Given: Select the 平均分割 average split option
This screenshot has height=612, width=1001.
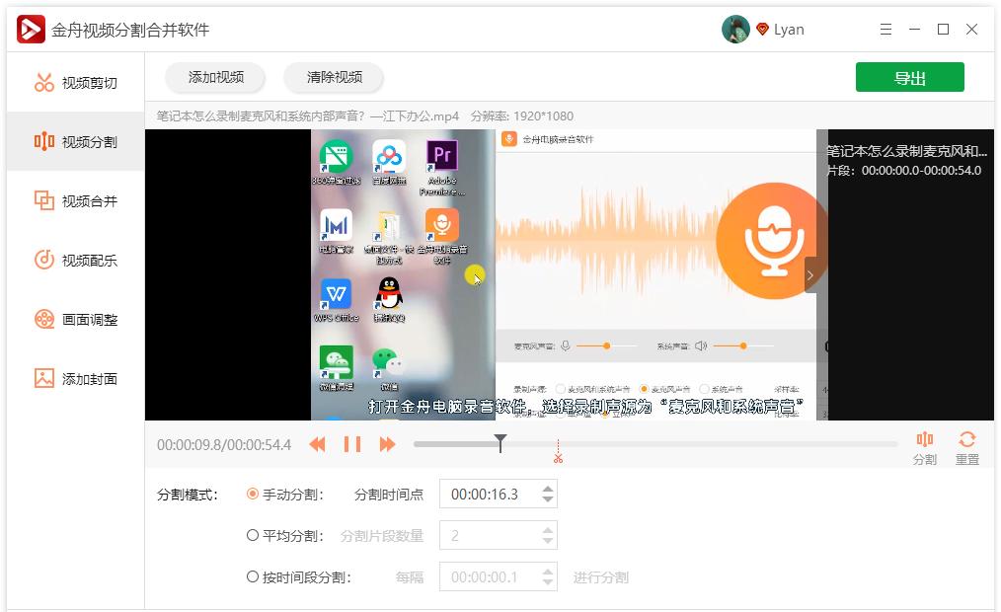Looking at the screenshot, I should click(254, 536).
